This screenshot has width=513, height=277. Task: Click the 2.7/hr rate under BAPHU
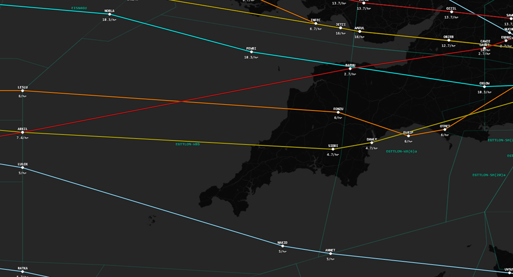[350, 74]
